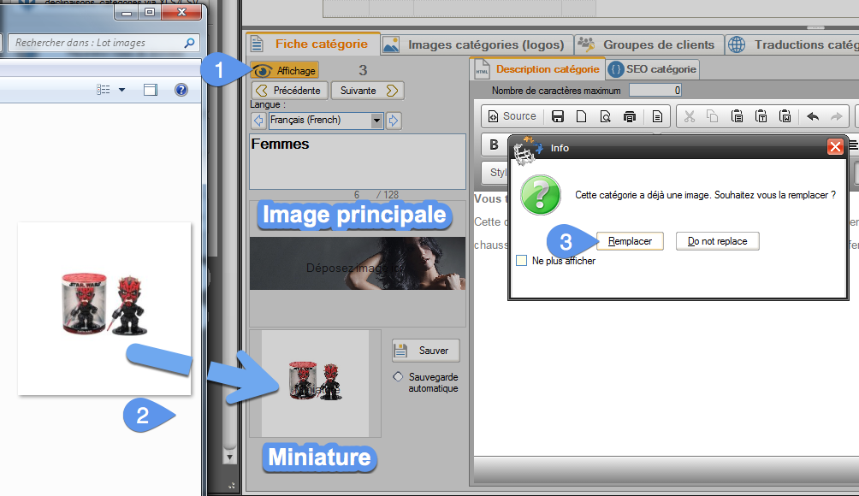
Task: Switch to the 'SEO catégorie' tab
Action: tap(653, 69)
